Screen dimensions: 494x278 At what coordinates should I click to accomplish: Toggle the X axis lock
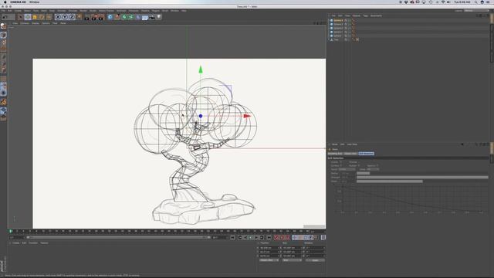[58, 17]
